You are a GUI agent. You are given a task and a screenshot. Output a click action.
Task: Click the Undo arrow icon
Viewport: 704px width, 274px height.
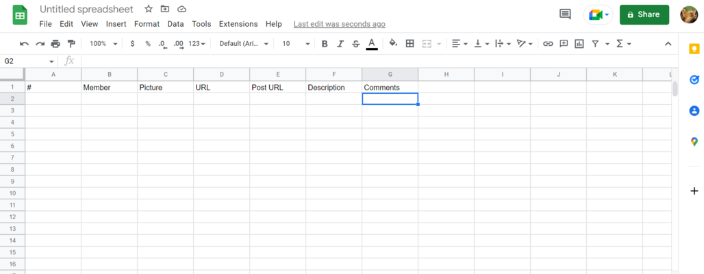(25, 44)
